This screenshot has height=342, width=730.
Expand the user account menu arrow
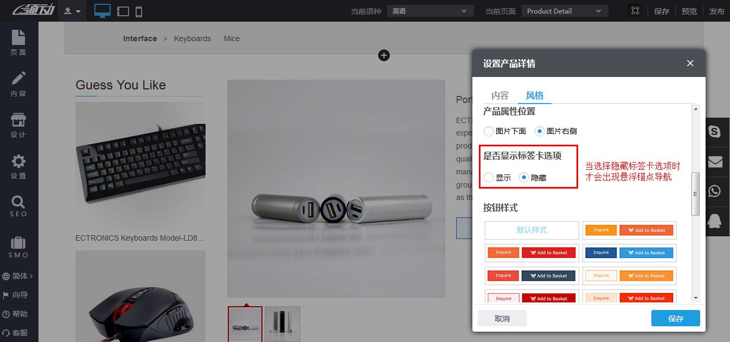73,11
